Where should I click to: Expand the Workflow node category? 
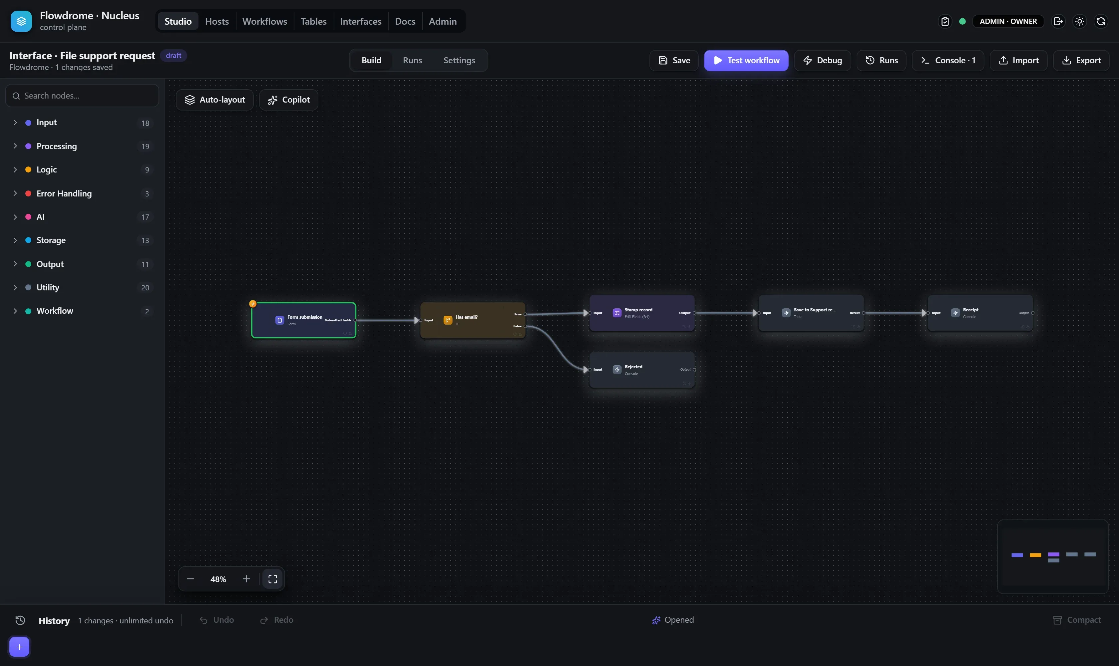(x=15, y=311)
